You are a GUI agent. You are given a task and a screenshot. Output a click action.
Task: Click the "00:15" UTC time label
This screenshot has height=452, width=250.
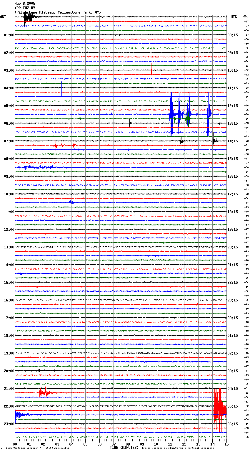233,318
